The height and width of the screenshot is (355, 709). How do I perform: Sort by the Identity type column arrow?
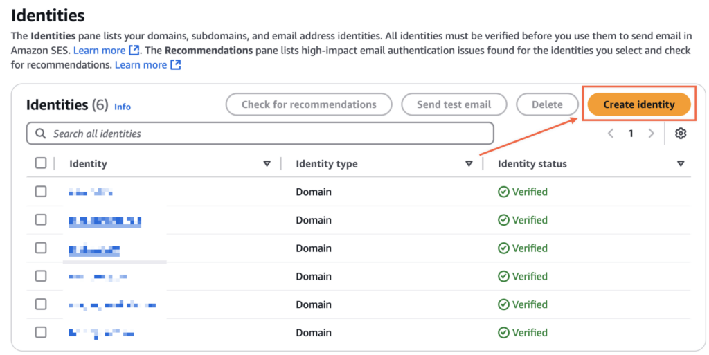coord(469,164)
